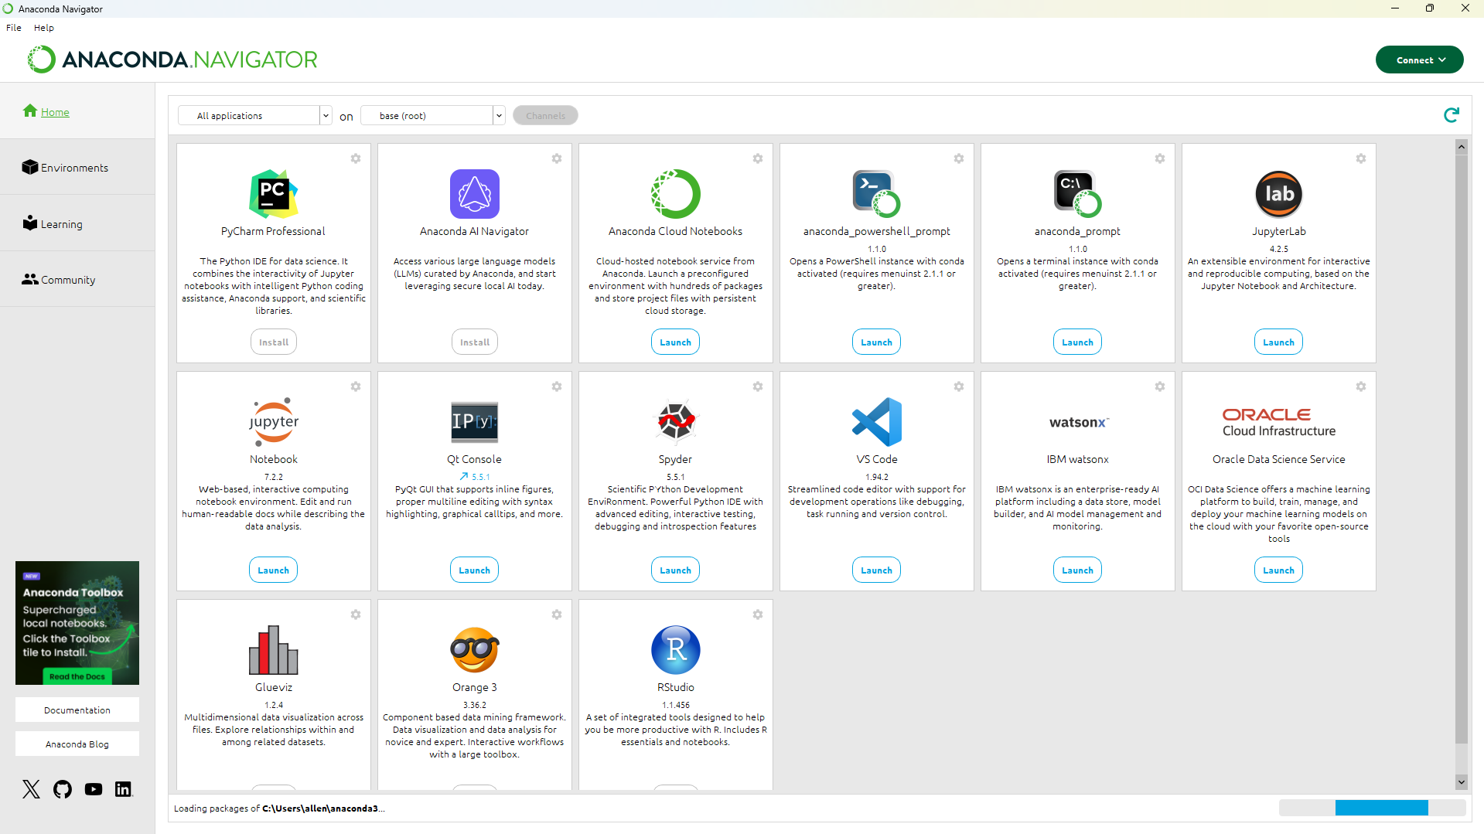Click the VS Code icon
The image size is (1484, 834).
pyautogui.click(x=876, y=421)
